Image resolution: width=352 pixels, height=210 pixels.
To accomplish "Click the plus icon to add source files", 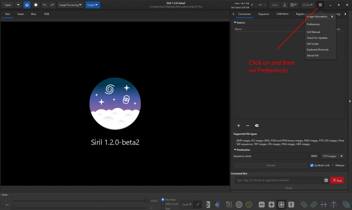I will [239, 125].
